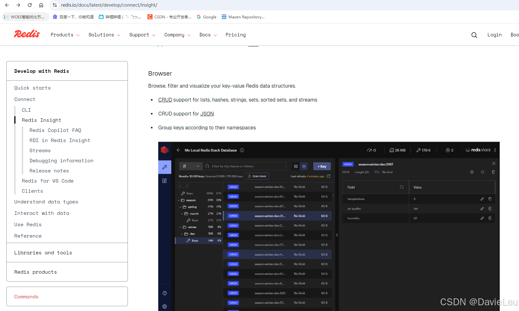Open Use Redis section
Screen dimensions: 519x311
point(28,225)
